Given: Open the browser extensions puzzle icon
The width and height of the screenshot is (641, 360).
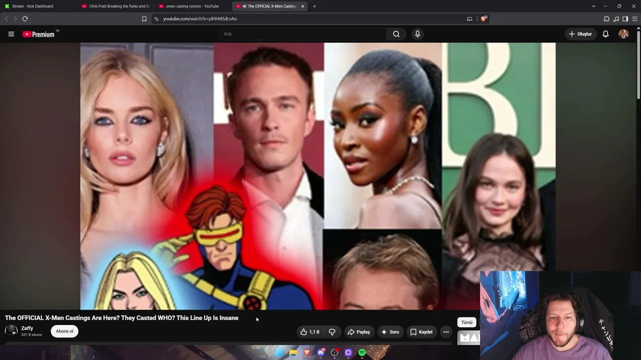Looking at the screenshot, I should tap(606, 18).
